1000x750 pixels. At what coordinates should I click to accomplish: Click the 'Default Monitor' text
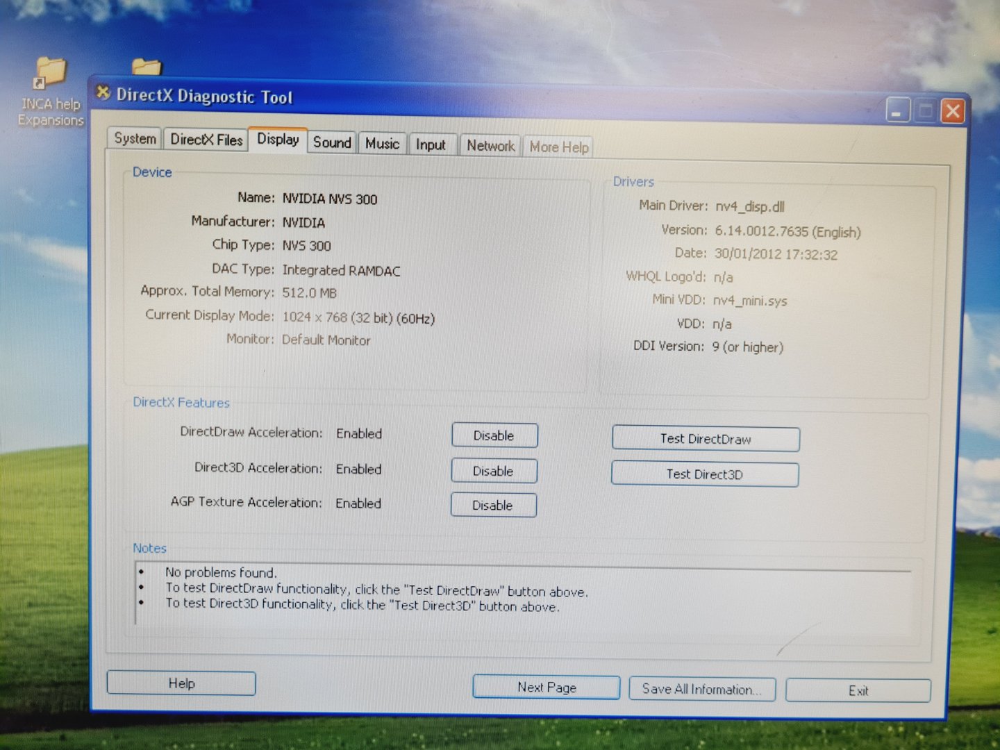[326, 340]
